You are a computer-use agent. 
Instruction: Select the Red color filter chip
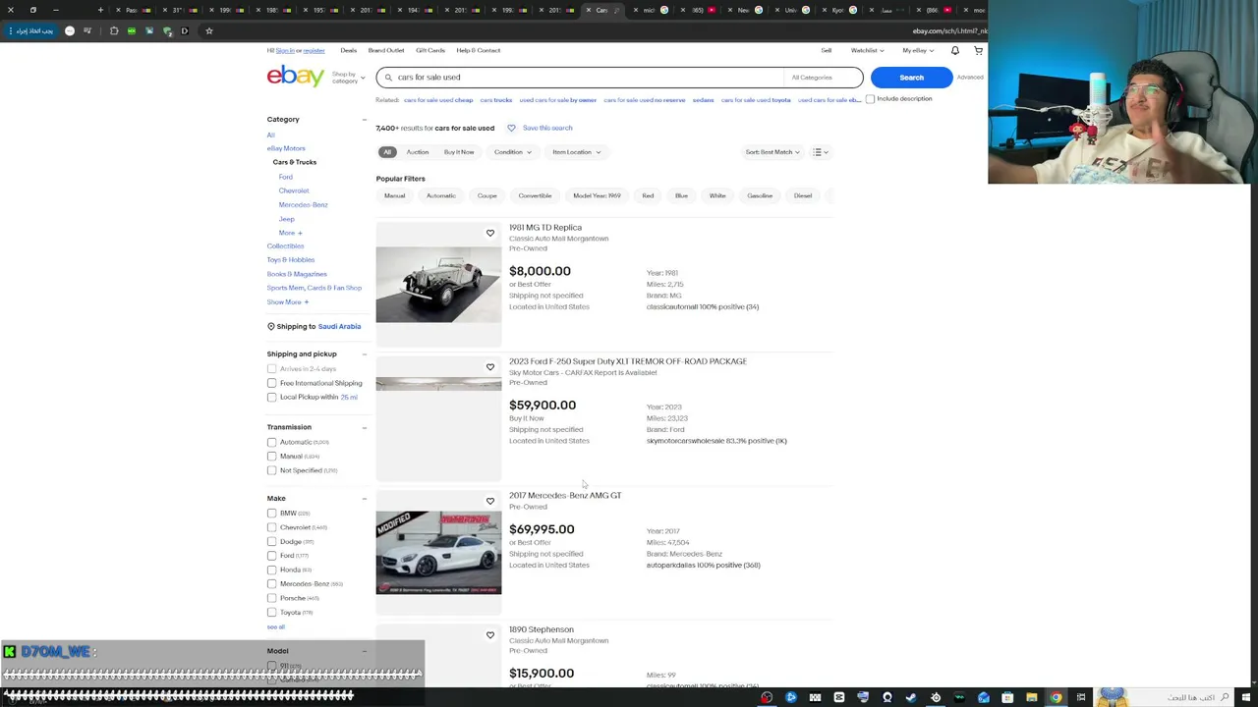pyautogui.click(x=648, y=195)
